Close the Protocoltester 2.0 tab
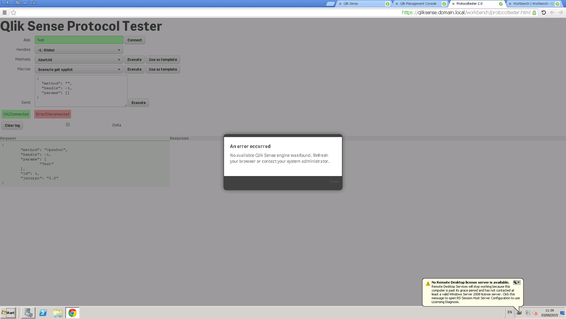This screenshot has width=566, height=319. coord(454,4)
